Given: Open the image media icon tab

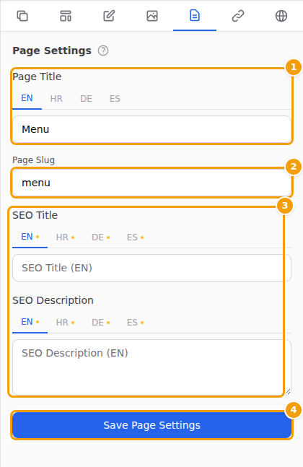Looking at the screenshot, I should point(152,16).
